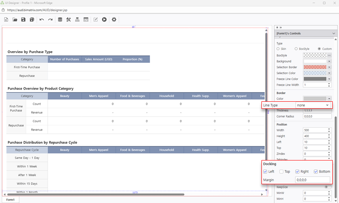Open settings with the gear icon
Screen dimensions: 339x203
point(114,20)
